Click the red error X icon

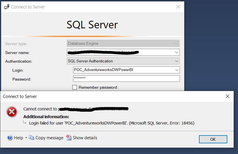(x=12, y=112)
